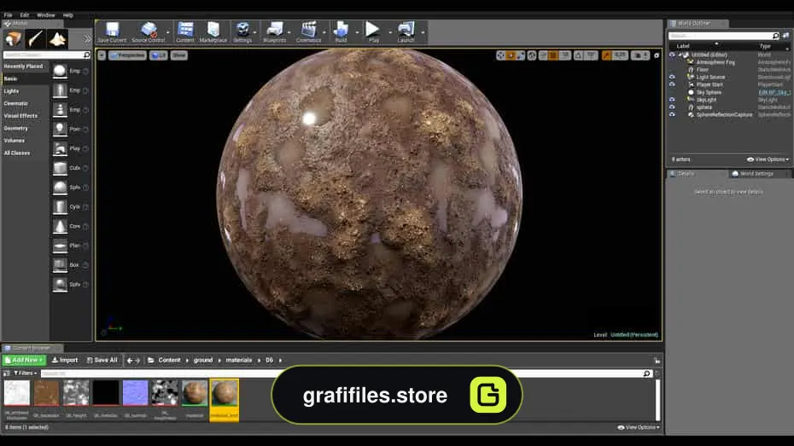Toggle viewport rotation snapping icon
The width and height of the screenshot is (794, 446).
click(578, 55)
